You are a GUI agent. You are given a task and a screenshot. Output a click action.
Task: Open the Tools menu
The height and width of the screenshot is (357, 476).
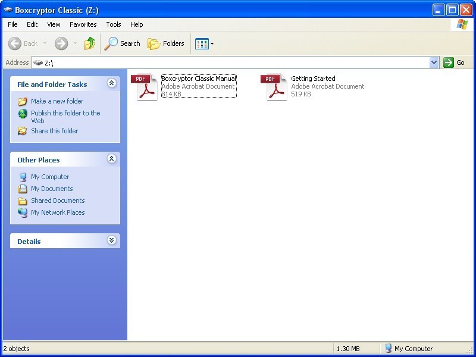pos(114,24)
